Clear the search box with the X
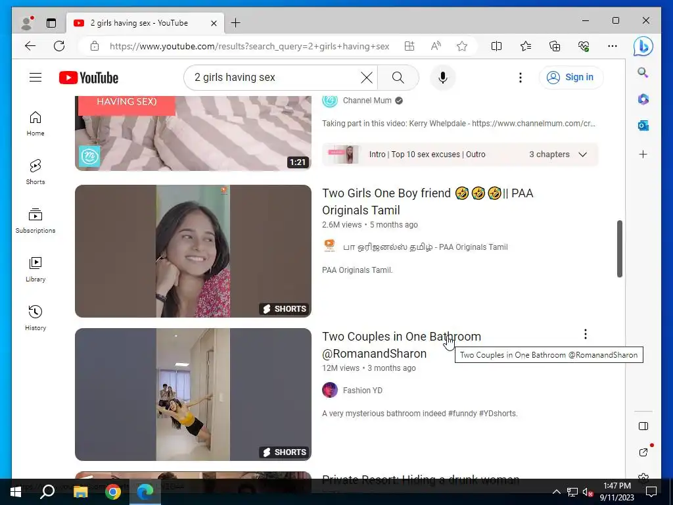Viewport: 673px width, 505px height. (x=367, y=78)
